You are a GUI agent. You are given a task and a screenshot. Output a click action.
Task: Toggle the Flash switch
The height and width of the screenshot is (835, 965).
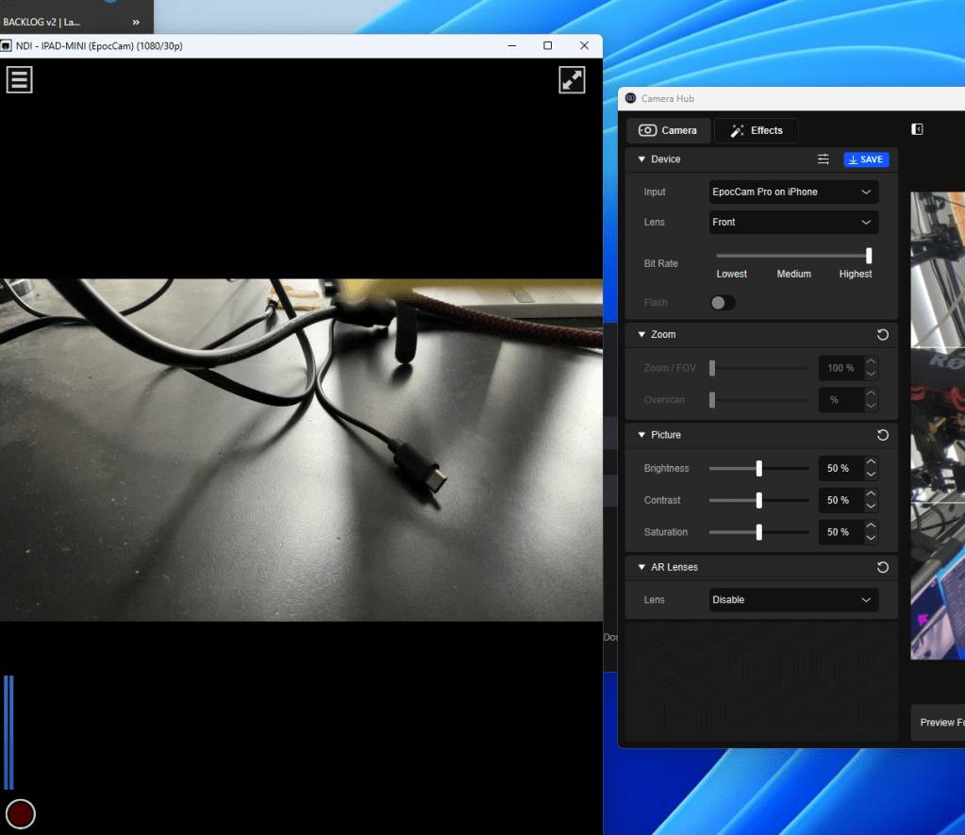(x=723, y=302)
